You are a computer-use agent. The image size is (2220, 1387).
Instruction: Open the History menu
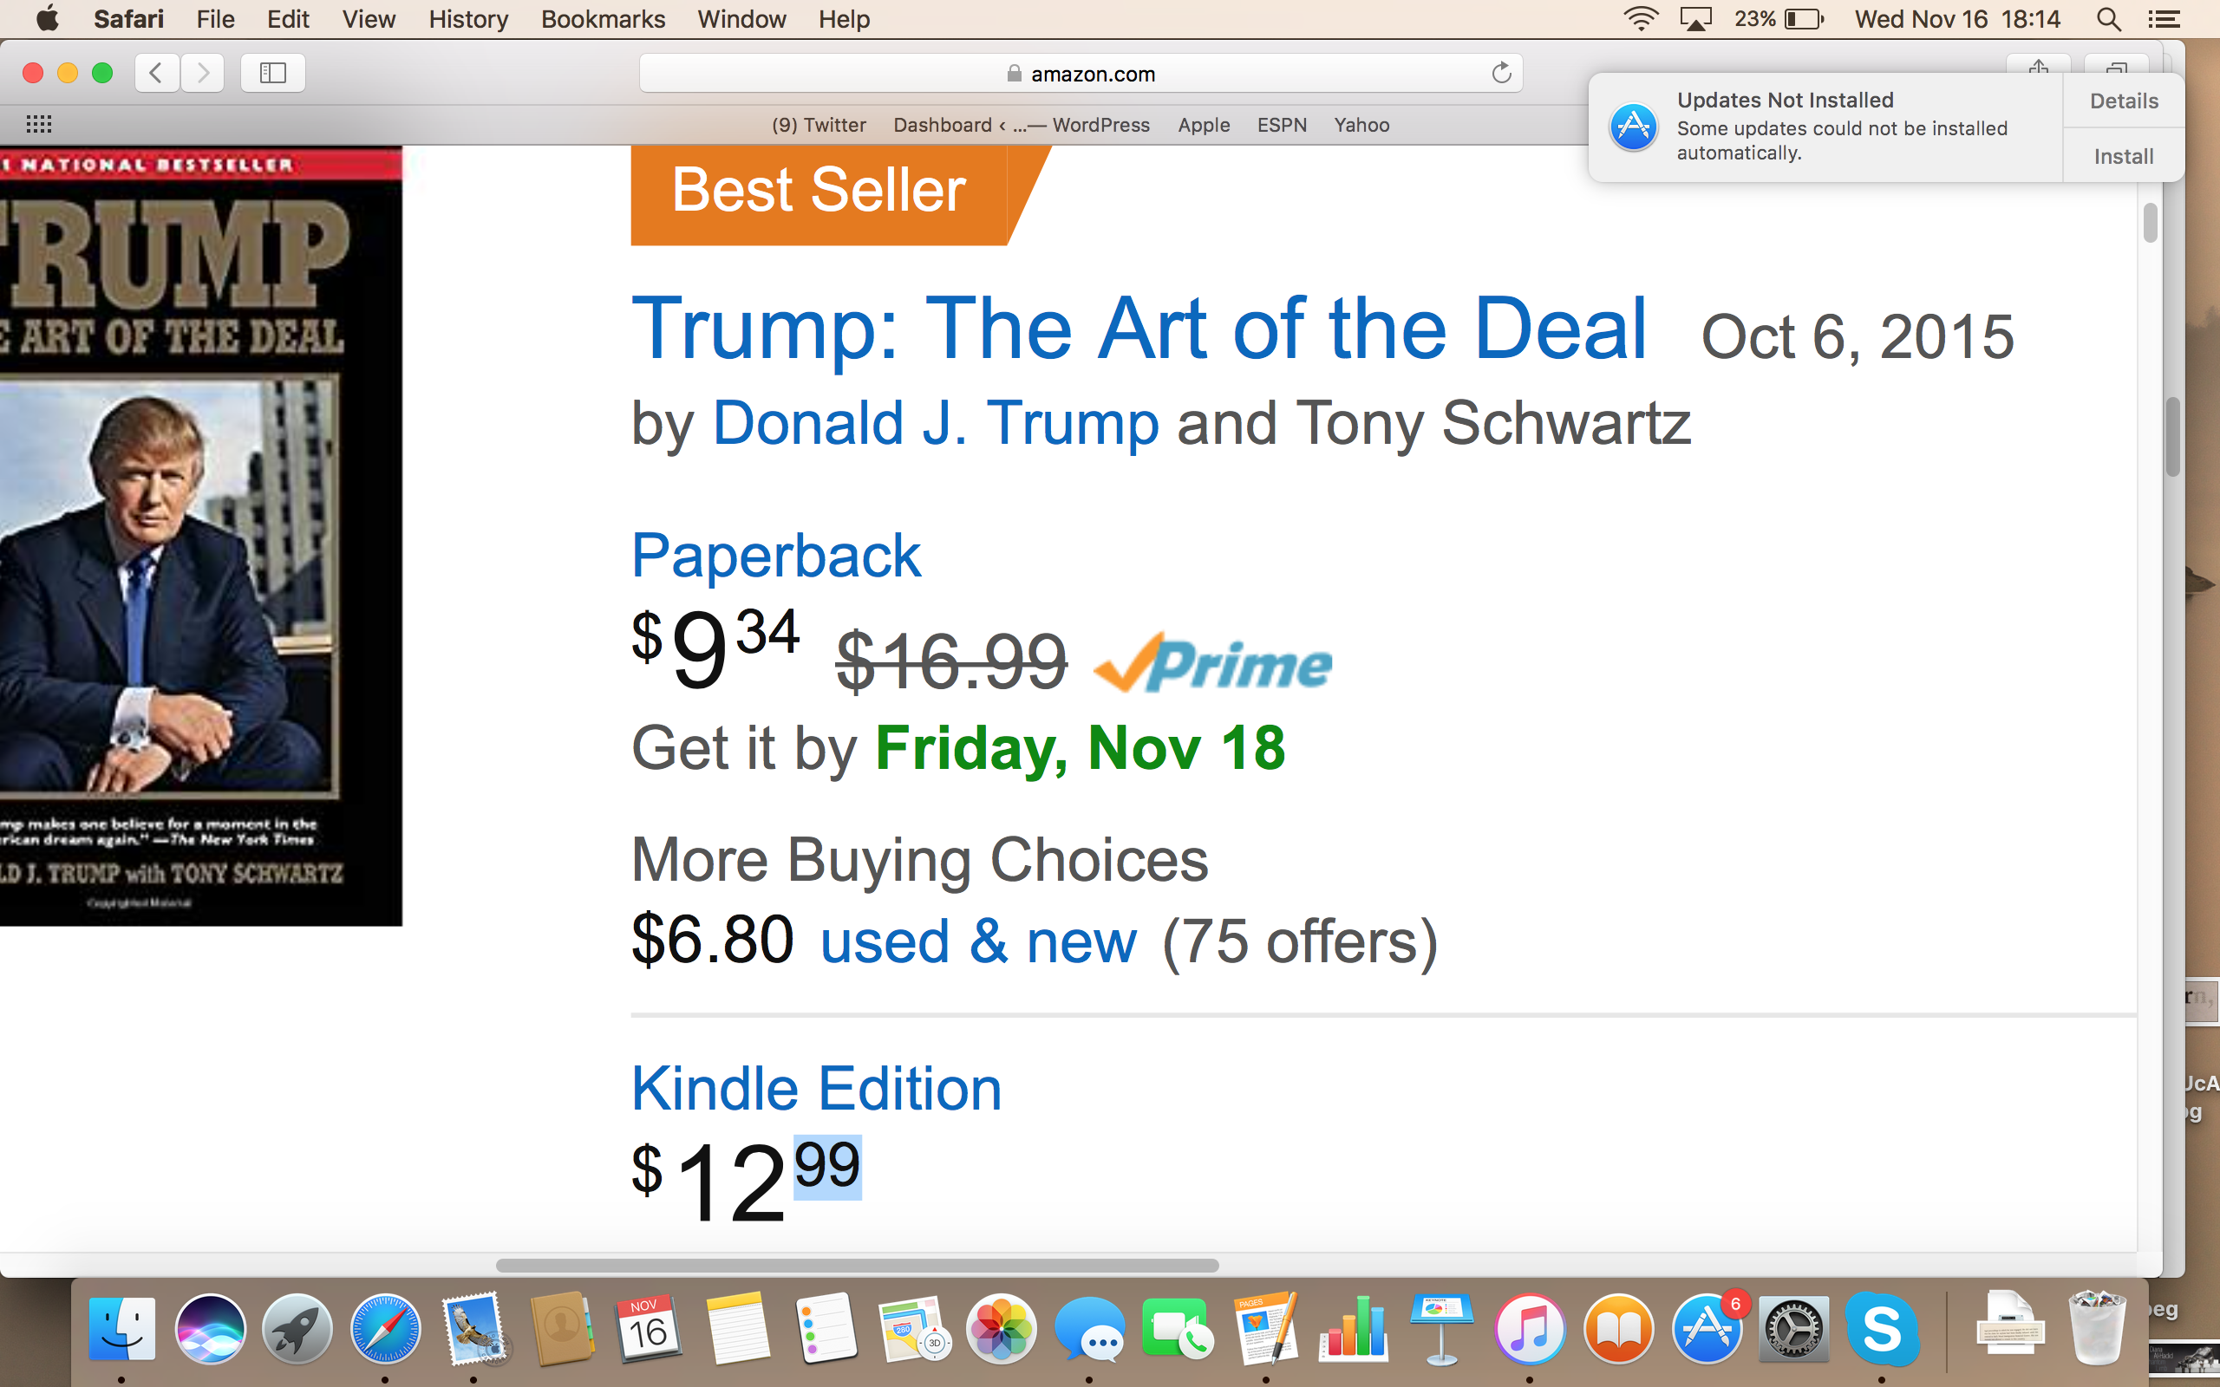pos(468,19)
